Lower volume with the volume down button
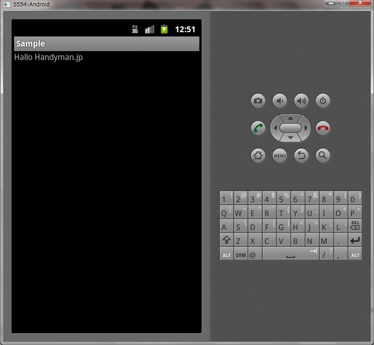Image resolution: width=374 pixels, height=345 pixels. (x=280, y=101)
